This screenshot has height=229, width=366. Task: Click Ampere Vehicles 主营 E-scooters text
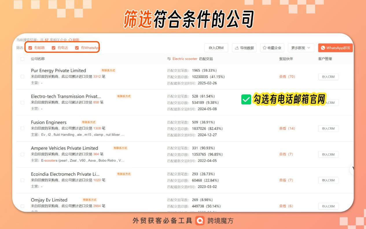click(x=83, y=160)
